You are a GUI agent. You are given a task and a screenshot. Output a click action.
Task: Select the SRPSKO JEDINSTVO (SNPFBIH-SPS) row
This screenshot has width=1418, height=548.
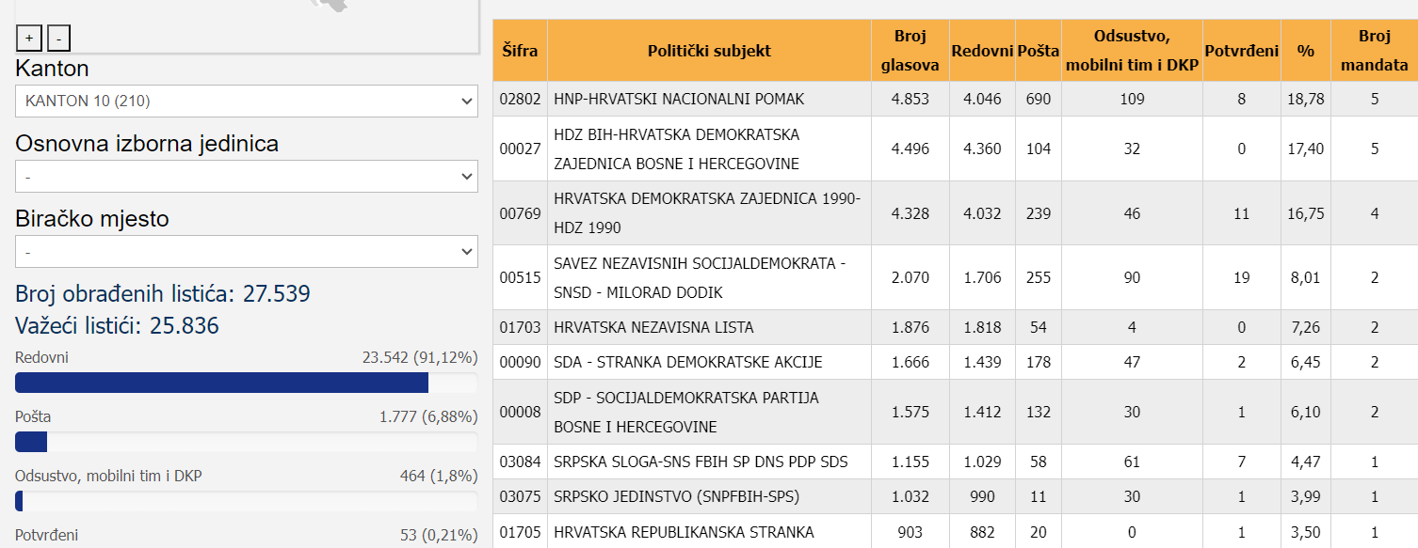click(x=956, y=496)
